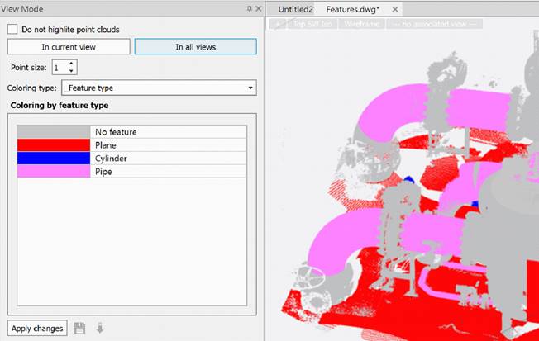This screenshot has width=539, height=341.
Task: Pin the View Mode panel
Action: [249, 9]
